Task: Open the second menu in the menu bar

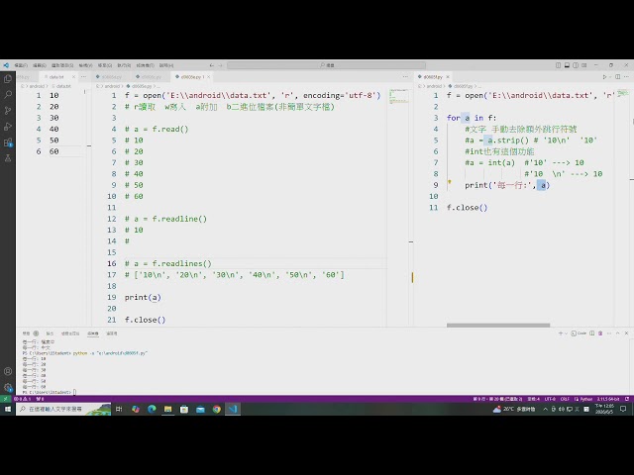Action: coord(40,65)
